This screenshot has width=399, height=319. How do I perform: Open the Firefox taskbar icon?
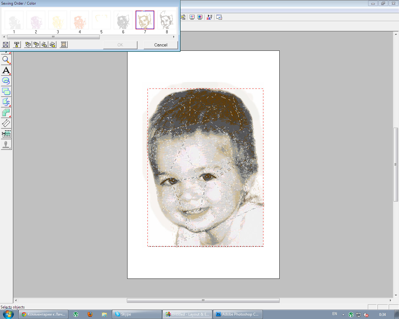pos(90,314)
